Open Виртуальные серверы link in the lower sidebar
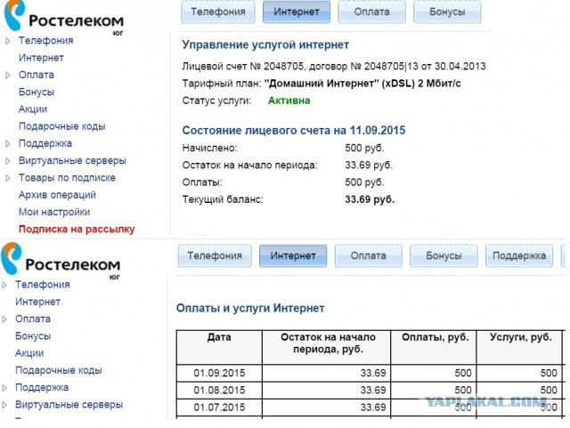570x428 pixels. pyautogui.click(x=69, y=405)
